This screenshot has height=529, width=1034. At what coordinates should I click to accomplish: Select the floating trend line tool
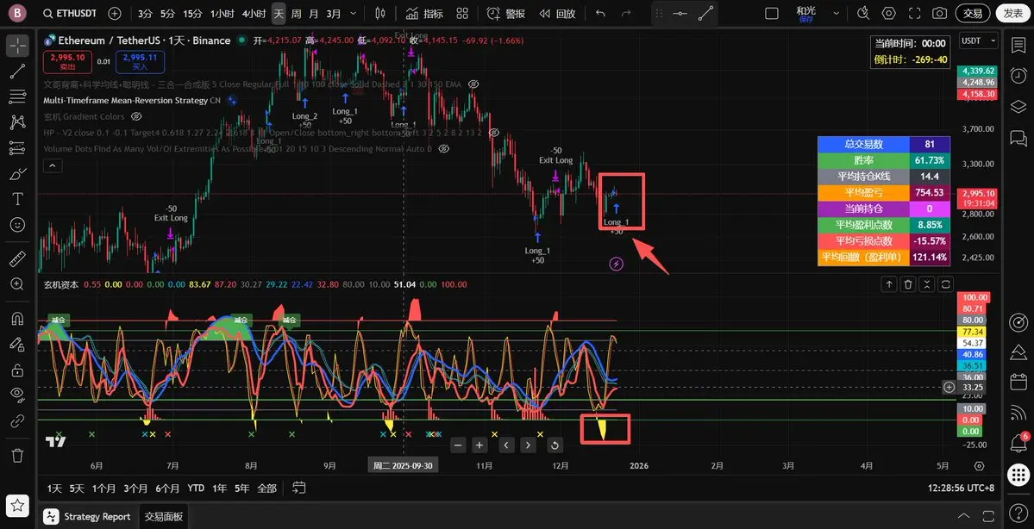(x=705, y=13)
